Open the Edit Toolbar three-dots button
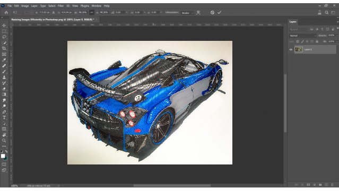 tap(4, 146)
